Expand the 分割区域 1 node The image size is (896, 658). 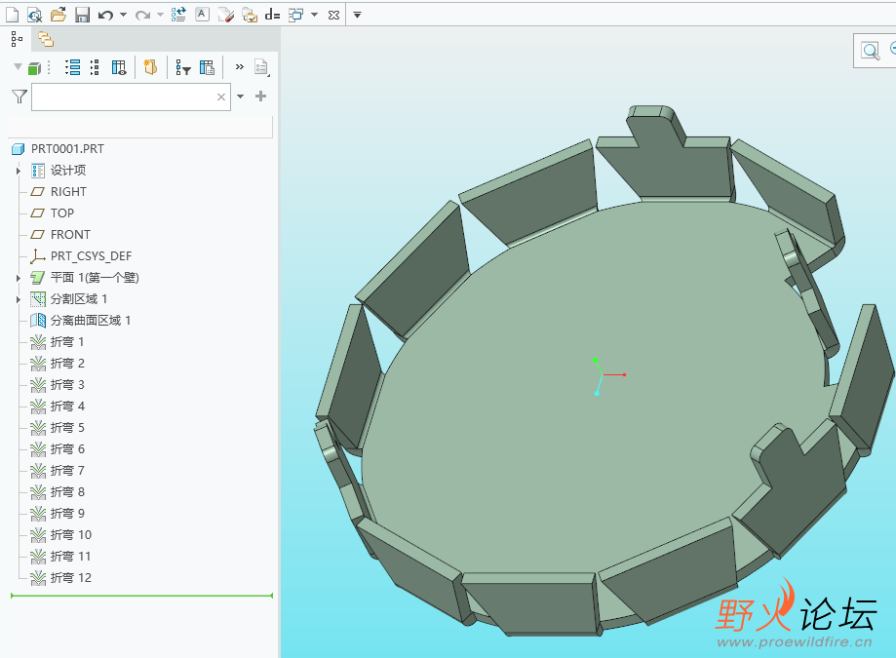click(19, 299)
